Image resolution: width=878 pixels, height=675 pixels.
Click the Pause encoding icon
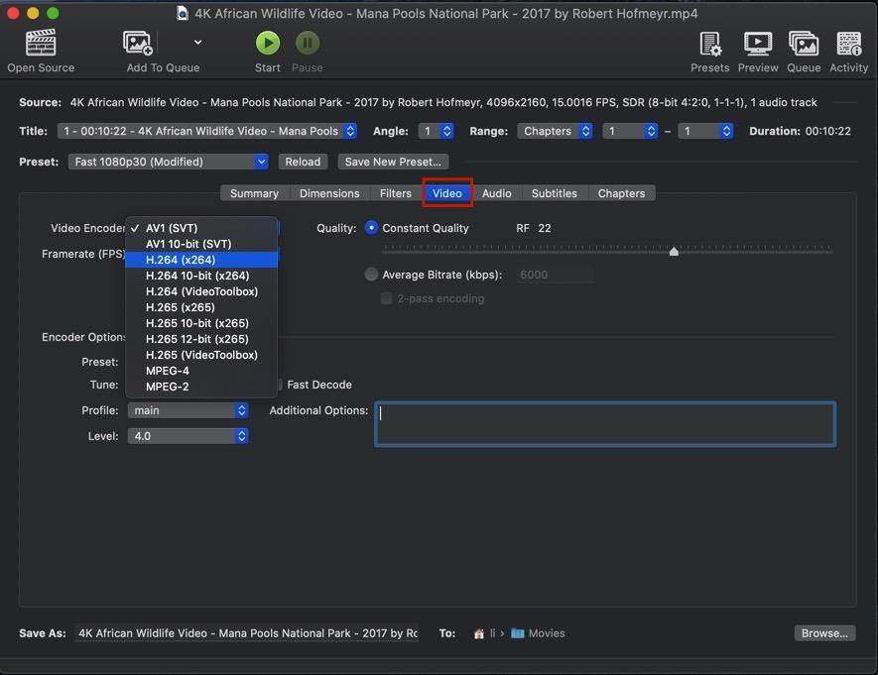(308, 43)
